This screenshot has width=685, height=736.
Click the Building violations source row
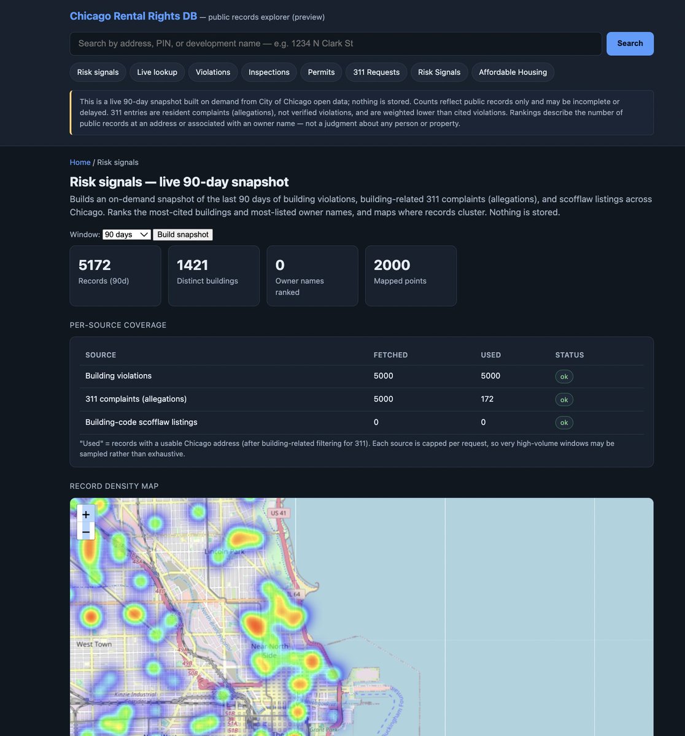(x=362, y=377)
